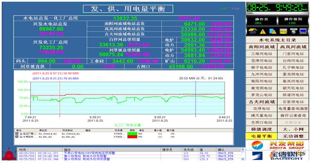
Task: Switch to 无功调整 page
Action: [x=293, y=136]
